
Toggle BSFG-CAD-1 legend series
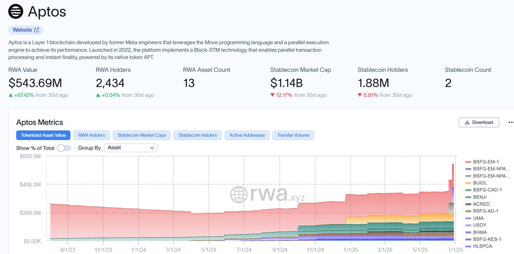pyautogui.click(x=484, y=190)
